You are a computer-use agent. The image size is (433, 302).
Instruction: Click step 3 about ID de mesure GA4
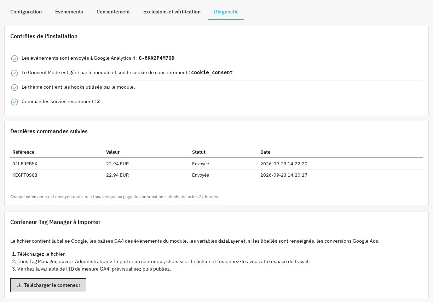[94, 269]
